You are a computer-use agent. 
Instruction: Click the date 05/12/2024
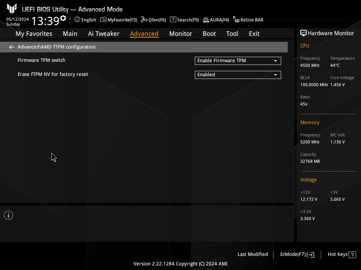click(18, 19)
